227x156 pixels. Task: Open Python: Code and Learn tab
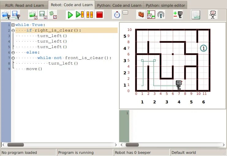pos(119,5)
